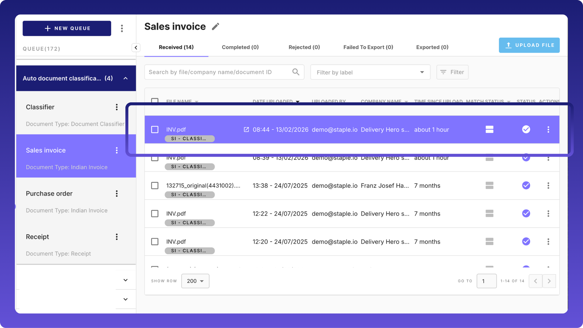Open the Purchase order queue options menu

[x=117, y=194]
